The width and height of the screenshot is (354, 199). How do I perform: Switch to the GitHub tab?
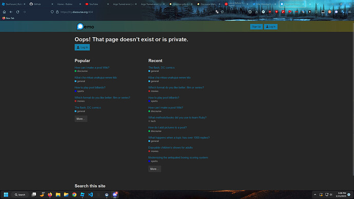pyautogui.click(x=42, y=4)
